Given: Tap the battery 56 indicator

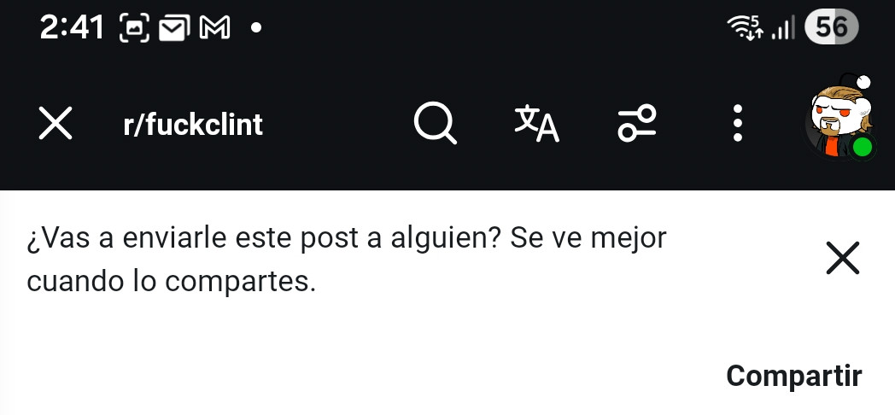Looking at the screenshot, I should coord(831,26).
